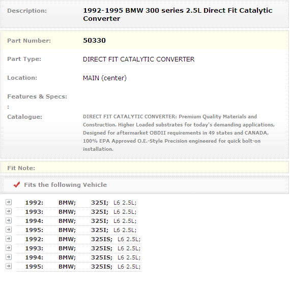
Task: Click the 1994 BMW 325I L6 2.5L row text
Action: (81, 221)
